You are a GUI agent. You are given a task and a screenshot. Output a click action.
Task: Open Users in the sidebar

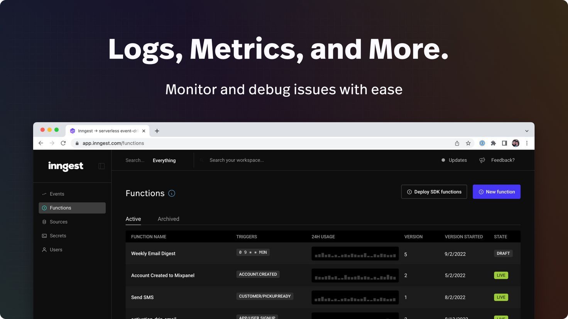tap(72, 250)
